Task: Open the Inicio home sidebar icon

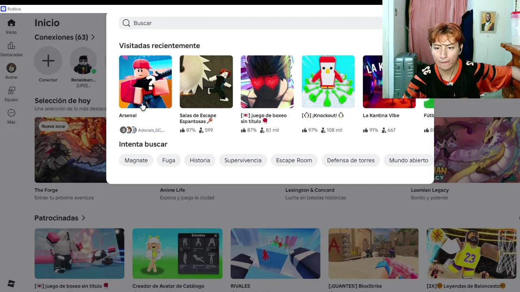Action: [11, 23]
